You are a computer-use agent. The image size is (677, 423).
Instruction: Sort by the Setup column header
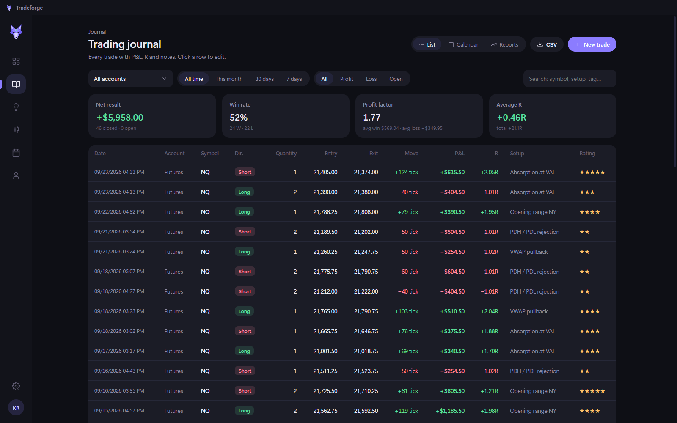tap(517, 154)
